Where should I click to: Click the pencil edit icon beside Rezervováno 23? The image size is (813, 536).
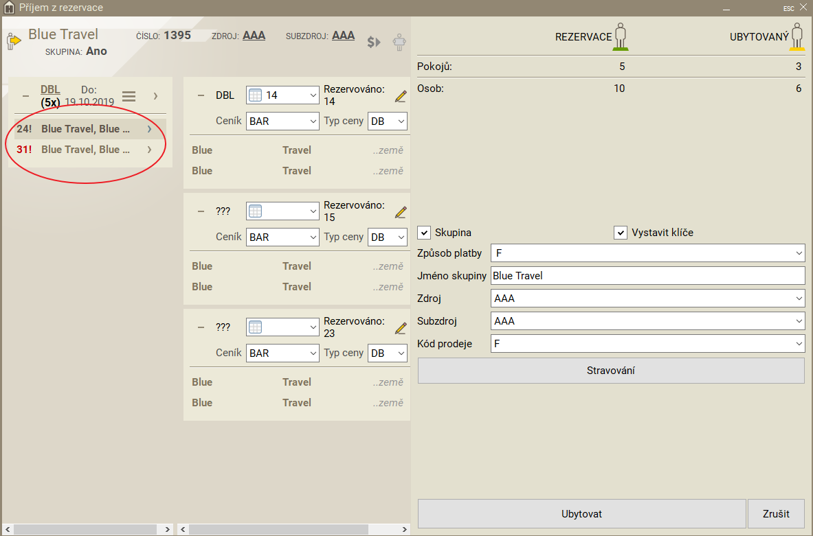(x=401, y=328)
